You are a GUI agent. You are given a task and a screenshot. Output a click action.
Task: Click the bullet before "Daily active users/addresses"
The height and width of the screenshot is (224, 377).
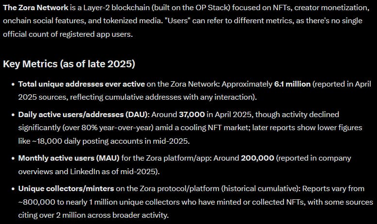[13, 115]
